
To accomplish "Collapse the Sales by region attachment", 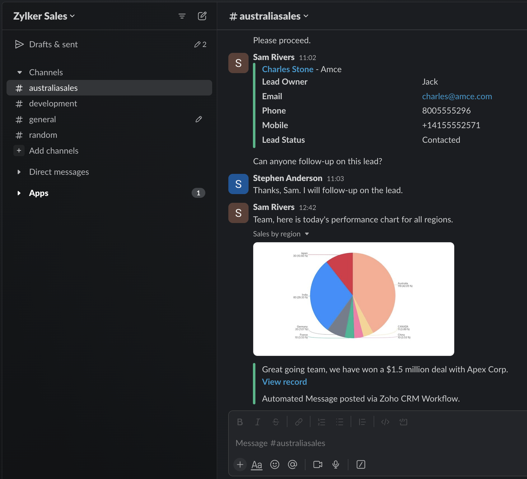I will click(x=307, y=234).
